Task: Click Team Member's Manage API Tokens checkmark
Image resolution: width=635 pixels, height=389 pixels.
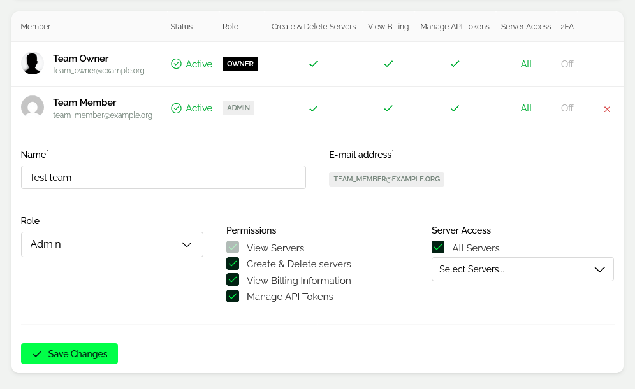Action: coord(455,108)
